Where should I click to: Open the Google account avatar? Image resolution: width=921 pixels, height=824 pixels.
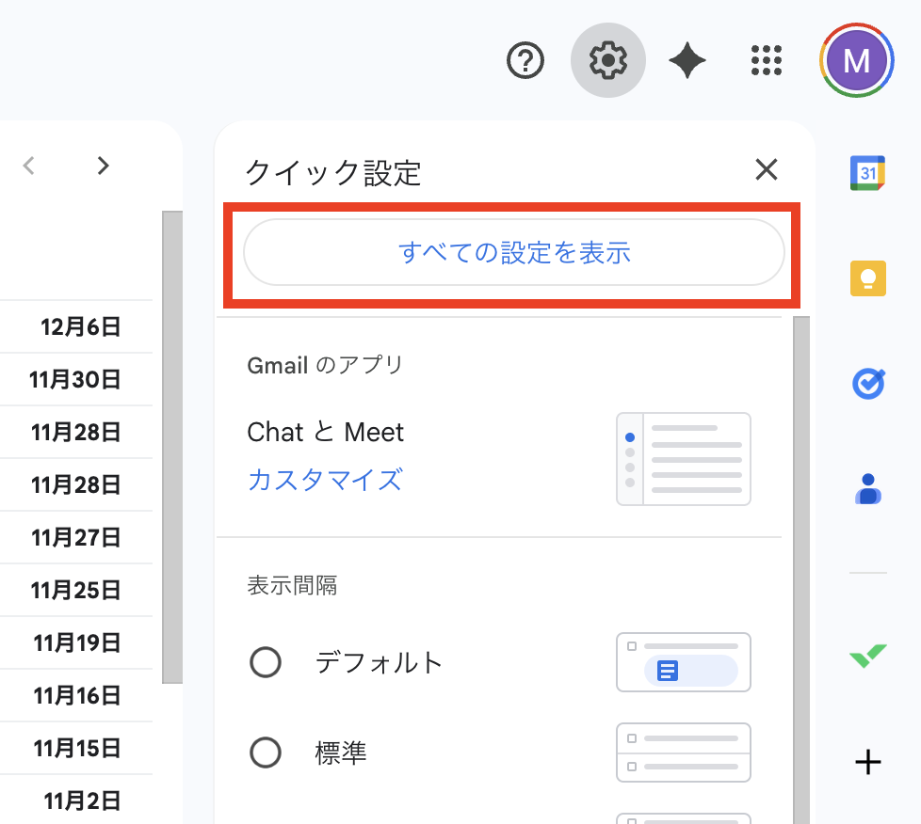[856, 61]
